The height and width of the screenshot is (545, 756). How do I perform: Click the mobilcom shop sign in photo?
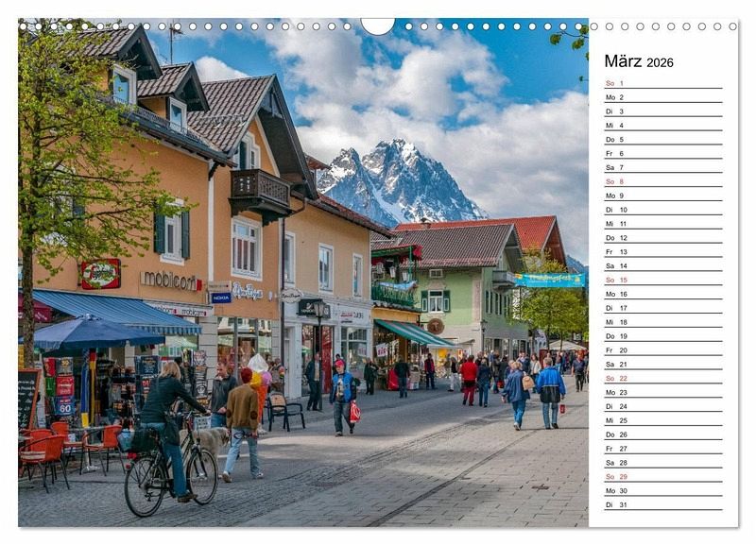pos(171,281)
